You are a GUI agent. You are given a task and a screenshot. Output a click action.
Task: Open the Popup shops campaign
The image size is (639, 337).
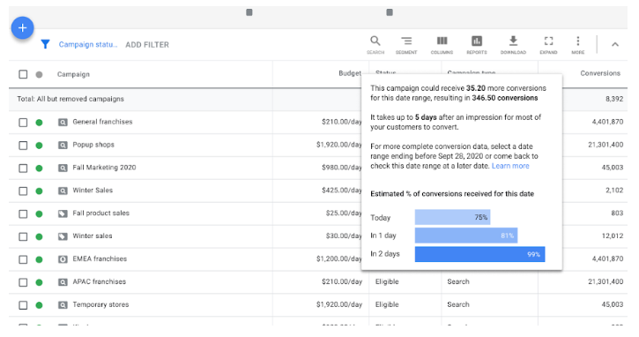point(93,145)
